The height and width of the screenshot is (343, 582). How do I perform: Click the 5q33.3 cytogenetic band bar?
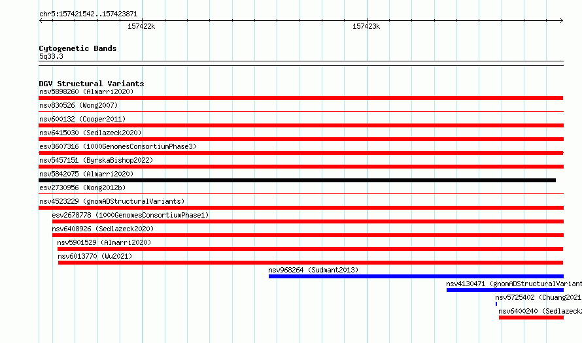(x=301, y=63)
